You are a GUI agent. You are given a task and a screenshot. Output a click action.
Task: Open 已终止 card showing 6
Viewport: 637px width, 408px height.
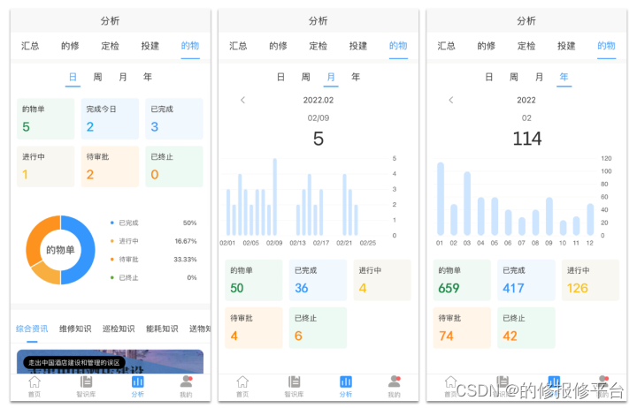pyautogui.click(x=318, y=328)
